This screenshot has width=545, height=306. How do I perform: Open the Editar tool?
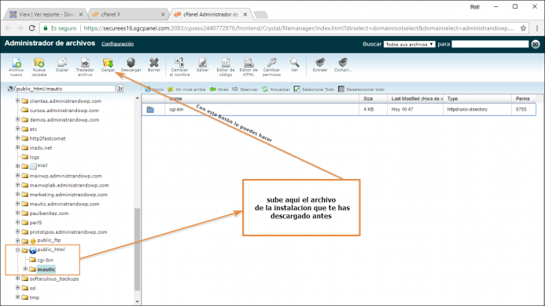click(203, 65)
